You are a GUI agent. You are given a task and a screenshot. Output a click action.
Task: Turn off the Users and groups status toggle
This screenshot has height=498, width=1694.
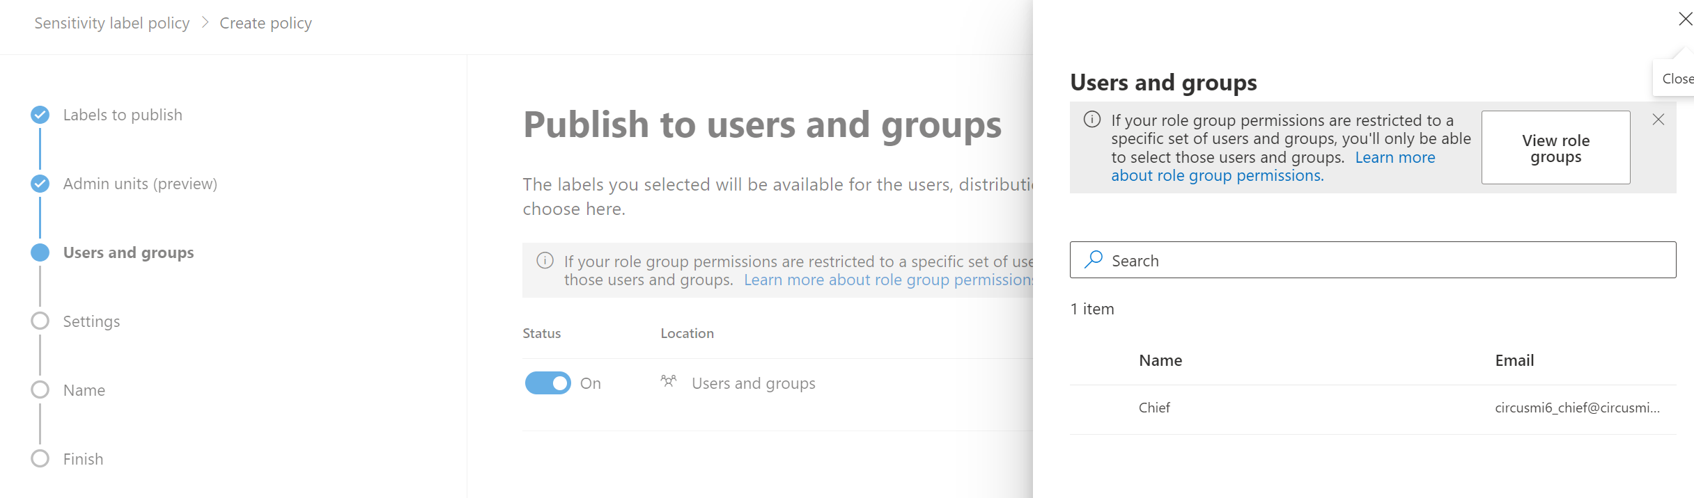point(547,383)
